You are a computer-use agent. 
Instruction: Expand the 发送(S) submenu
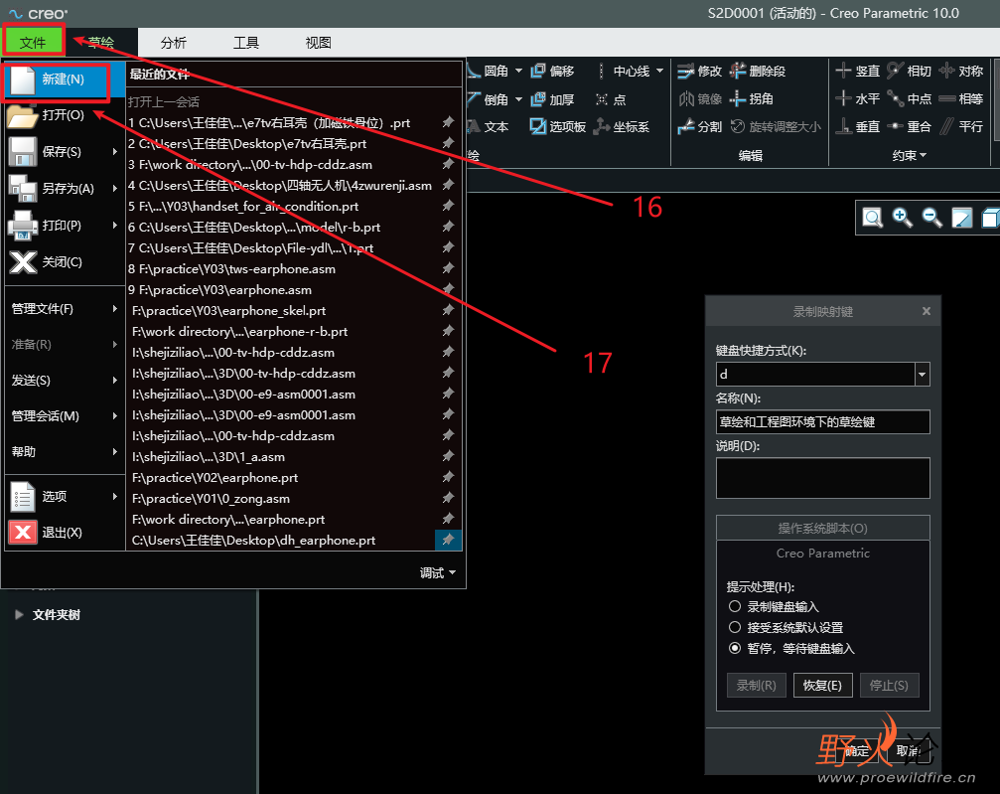tap(64, 381)
